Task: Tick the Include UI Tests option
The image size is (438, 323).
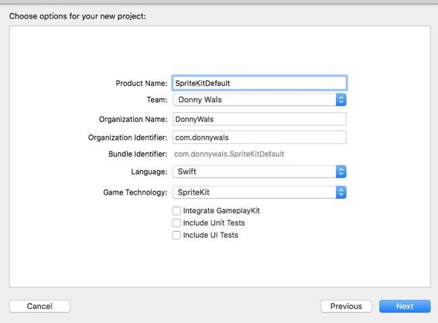Action: pyautogui.click(x=176, y=235)
